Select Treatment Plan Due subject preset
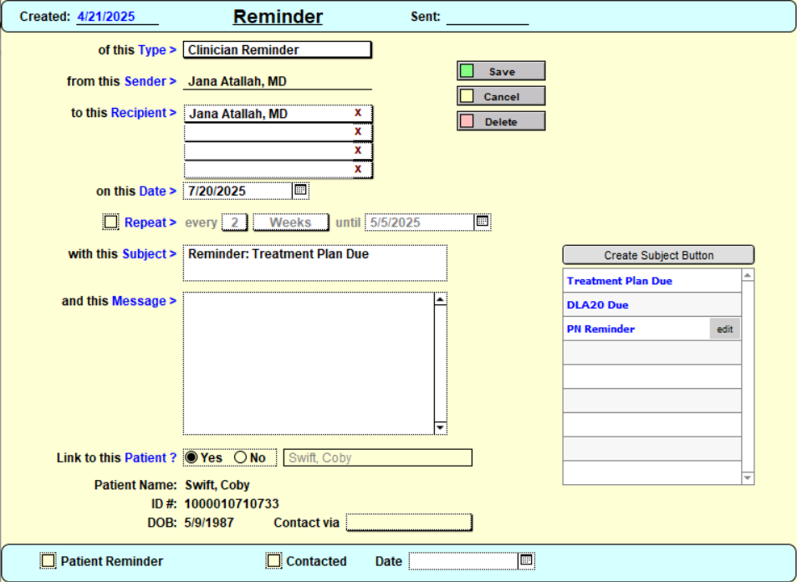Viewport: 797px width, 582px height. [620, 281]
